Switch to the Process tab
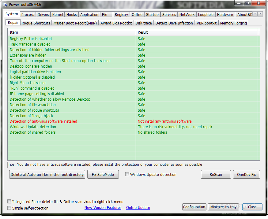268x219 pixels. click(28, 14)
